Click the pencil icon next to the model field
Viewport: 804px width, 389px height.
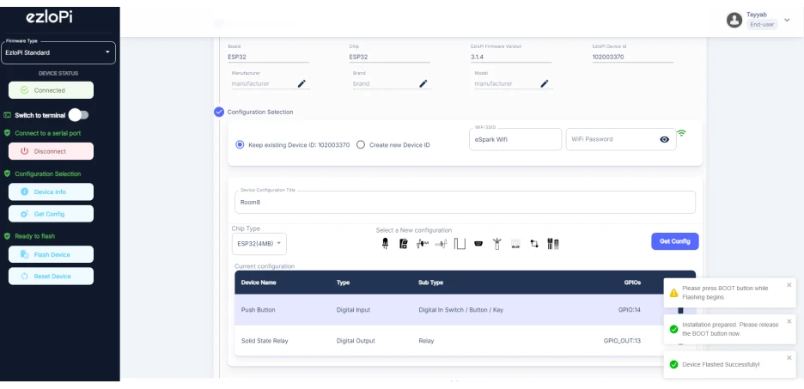point(544,83)
